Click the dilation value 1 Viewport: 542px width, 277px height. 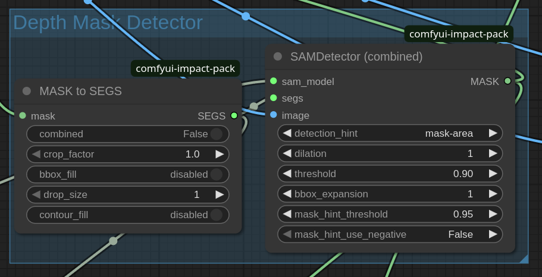point(470,153)
